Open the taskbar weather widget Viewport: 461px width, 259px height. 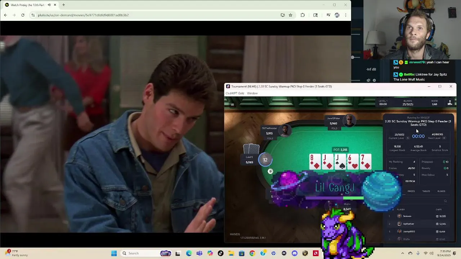15,253
